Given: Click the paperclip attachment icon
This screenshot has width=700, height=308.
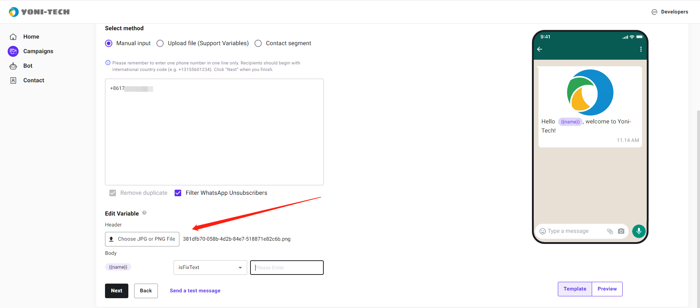Looking at the screenshot, I should (610, 231).
